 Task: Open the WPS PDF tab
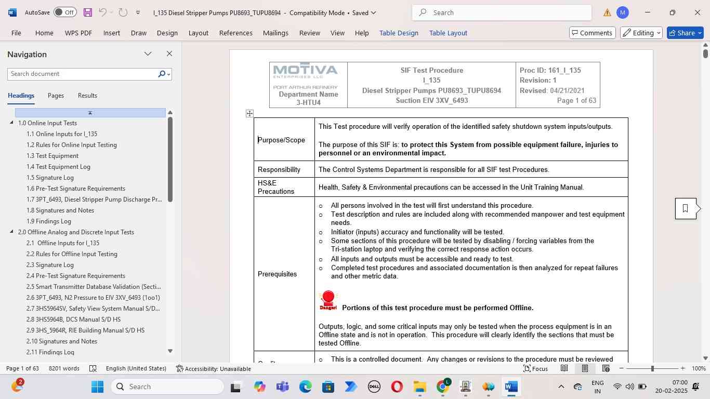78,33
